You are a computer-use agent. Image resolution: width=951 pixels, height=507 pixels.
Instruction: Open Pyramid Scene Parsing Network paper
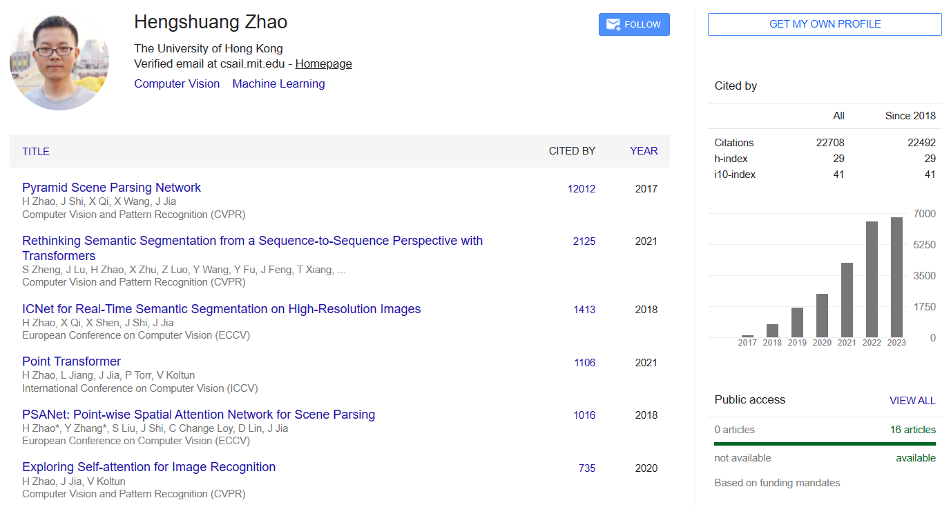(x=111, y=188)
